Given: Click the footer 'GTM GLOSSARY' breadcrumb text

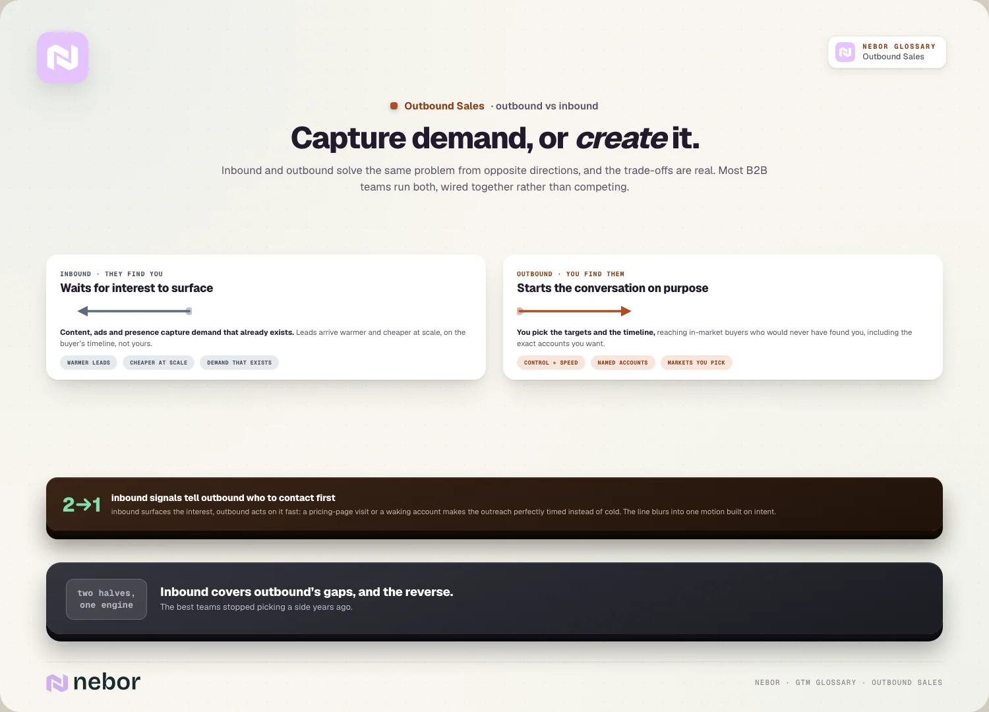Looking at the screenshot, I should pyautogui.click(x=825, y=683).
